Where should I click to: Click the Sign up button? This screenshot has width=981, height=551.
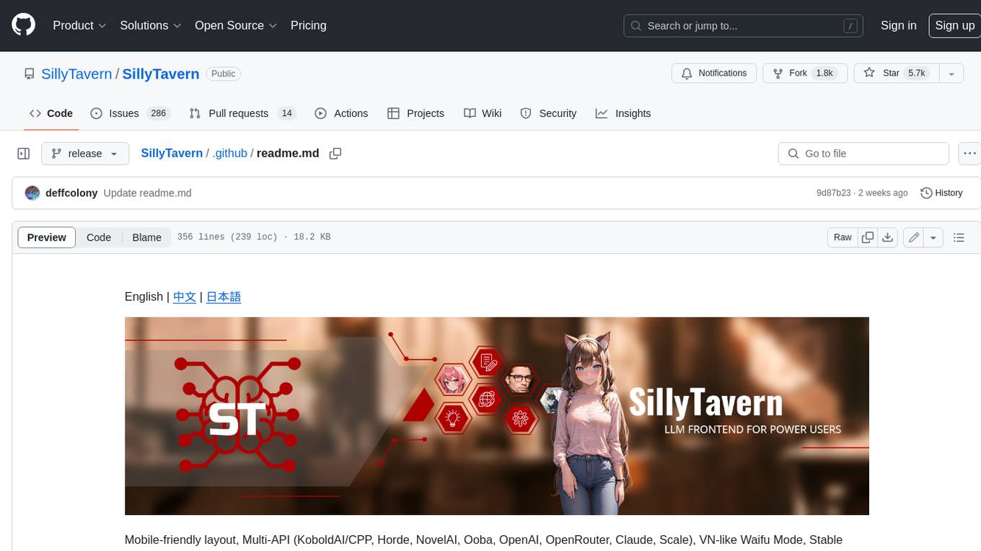[954, 25]
